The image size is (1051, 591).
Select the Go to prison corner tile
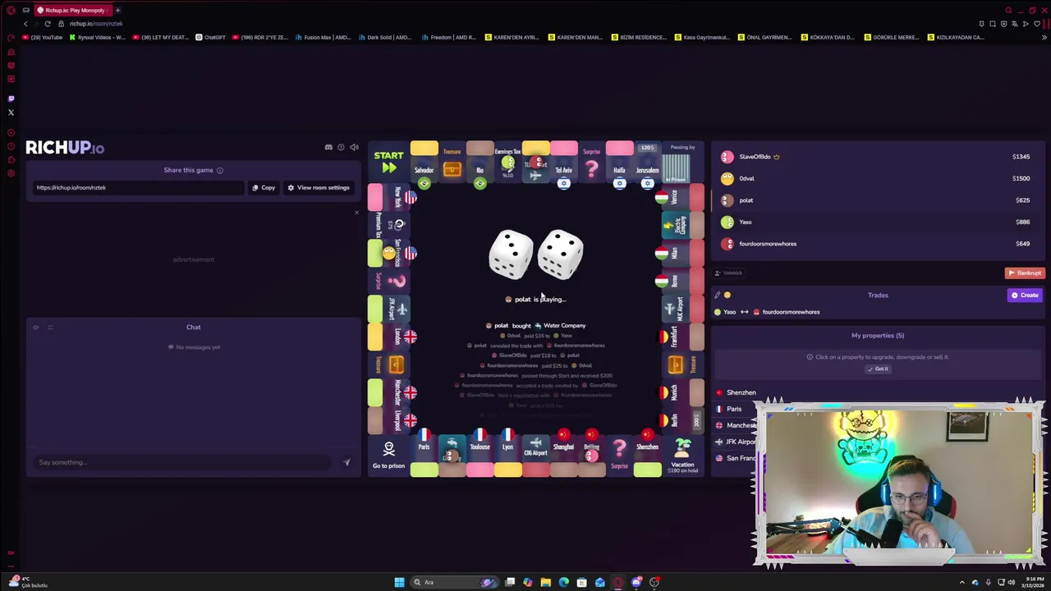(388, 455)
